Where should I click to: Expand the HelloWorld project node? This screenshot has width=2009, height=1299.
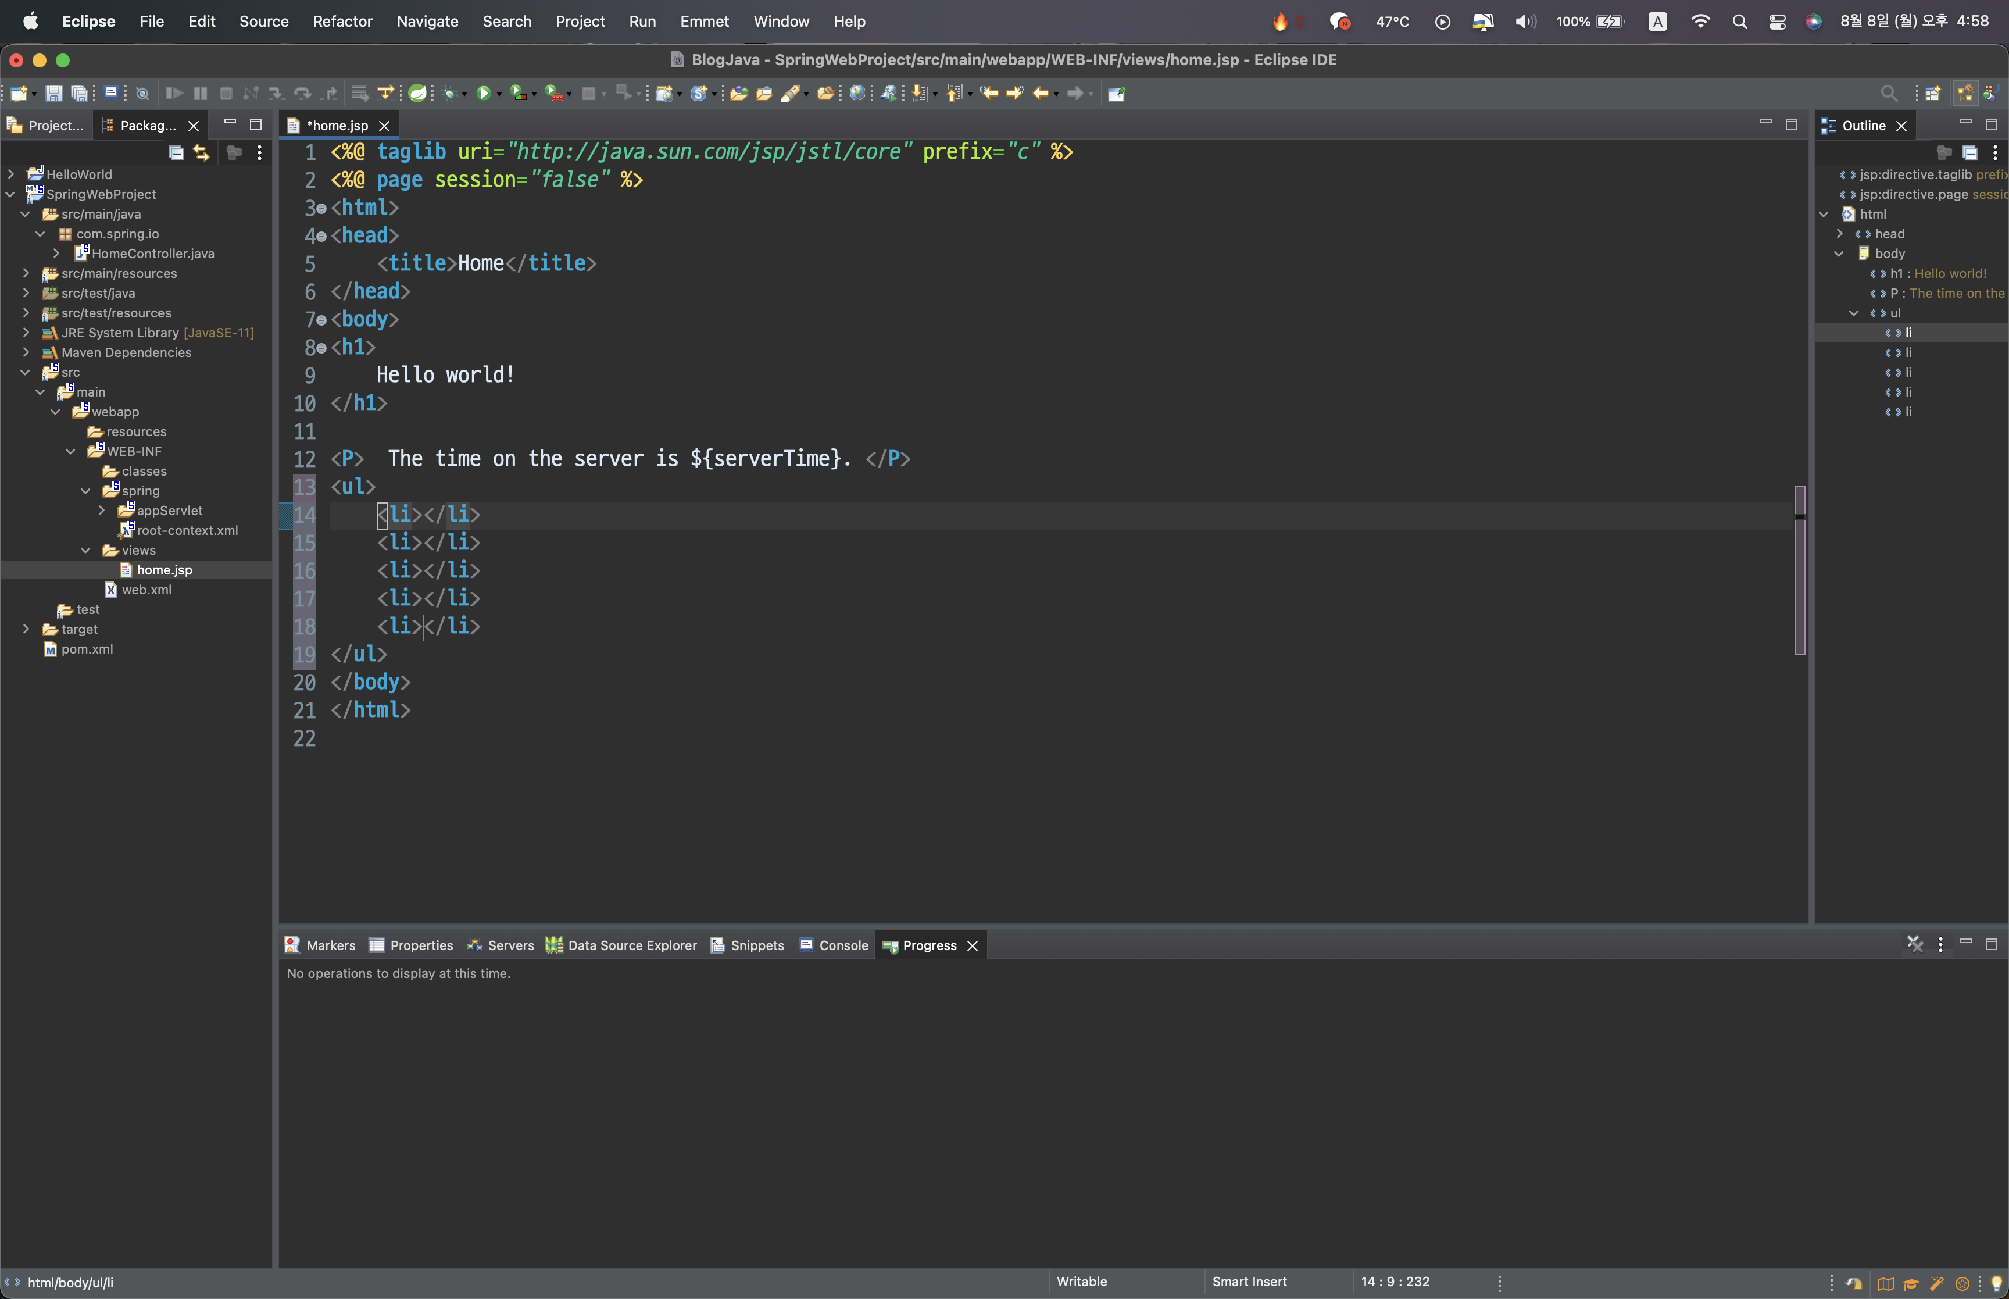11,174
